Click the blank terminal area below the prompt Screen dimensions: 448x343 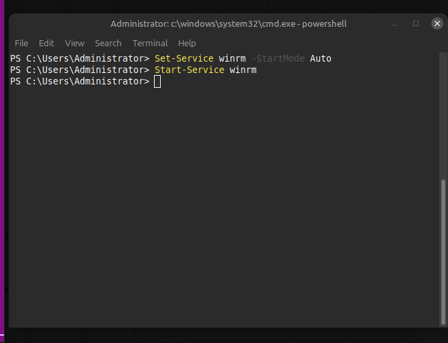(x=221, y=214)
